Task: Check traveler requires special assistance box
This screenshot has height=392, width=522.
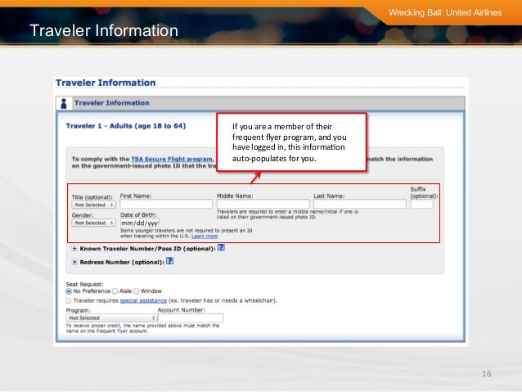Action: [69, 300]
